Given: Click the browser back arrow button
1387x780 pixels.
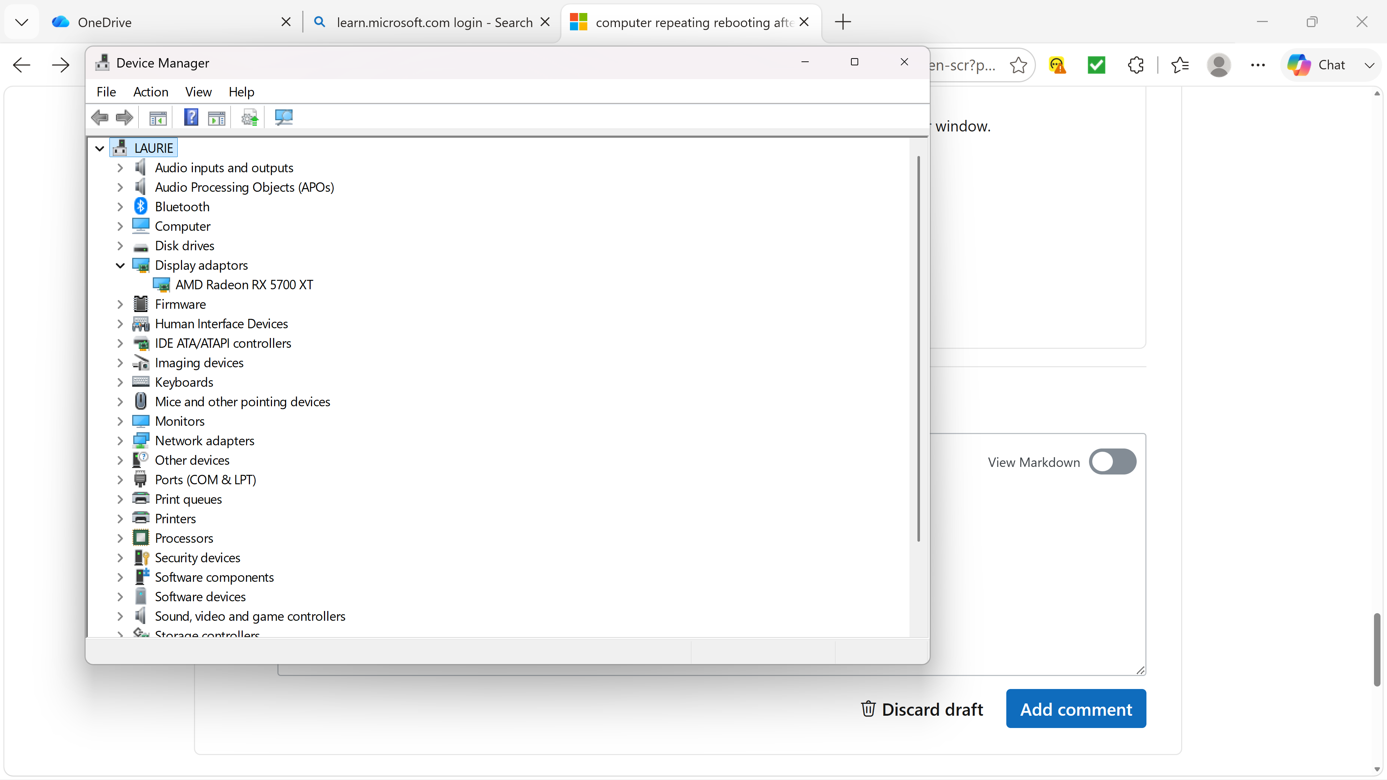Looking at the screenshot, I should click(x=22, y=65).
